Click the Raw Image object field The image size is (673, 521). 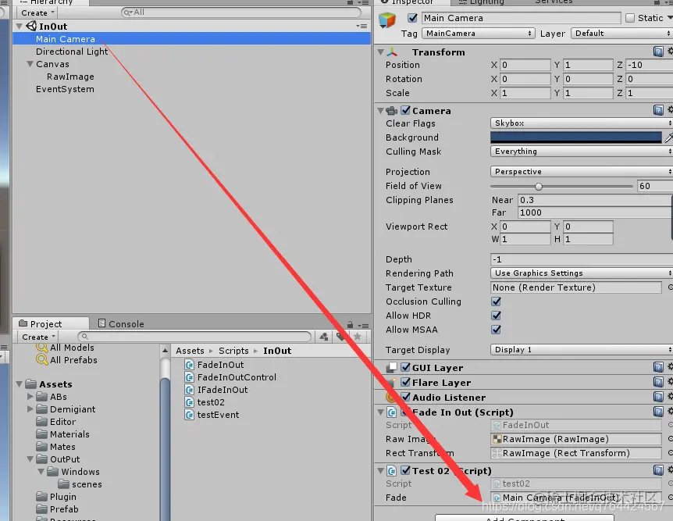click(575, 439)
